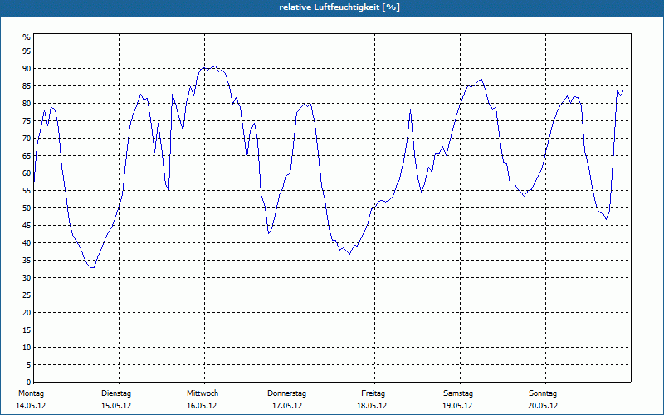Click the date '16.05.12'

pos(202,406)
